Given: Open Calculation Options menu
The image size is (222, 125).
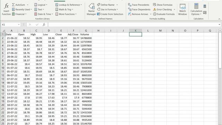Looking at the screenshot, I should tap(196, 9).
